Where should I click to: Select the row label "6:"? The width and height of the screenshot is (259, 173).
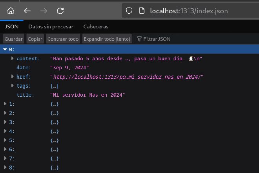[x=11, y=150]
